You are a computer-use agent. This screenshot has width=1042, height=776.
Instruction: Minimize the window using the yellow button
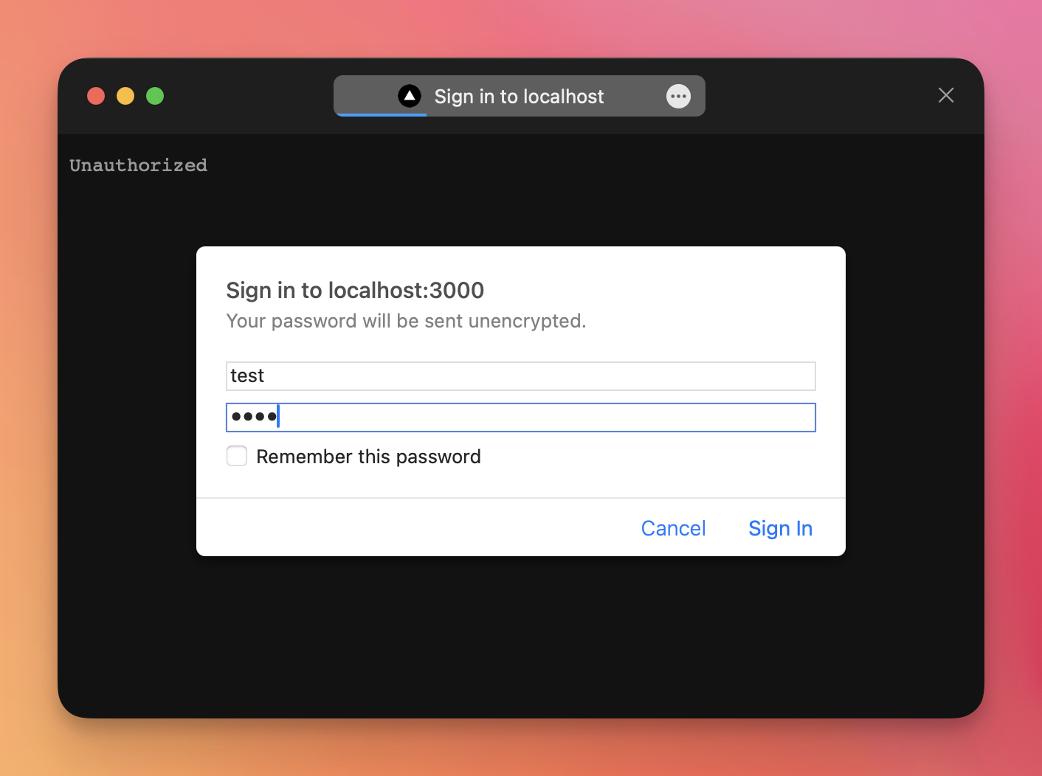(125, 96)
